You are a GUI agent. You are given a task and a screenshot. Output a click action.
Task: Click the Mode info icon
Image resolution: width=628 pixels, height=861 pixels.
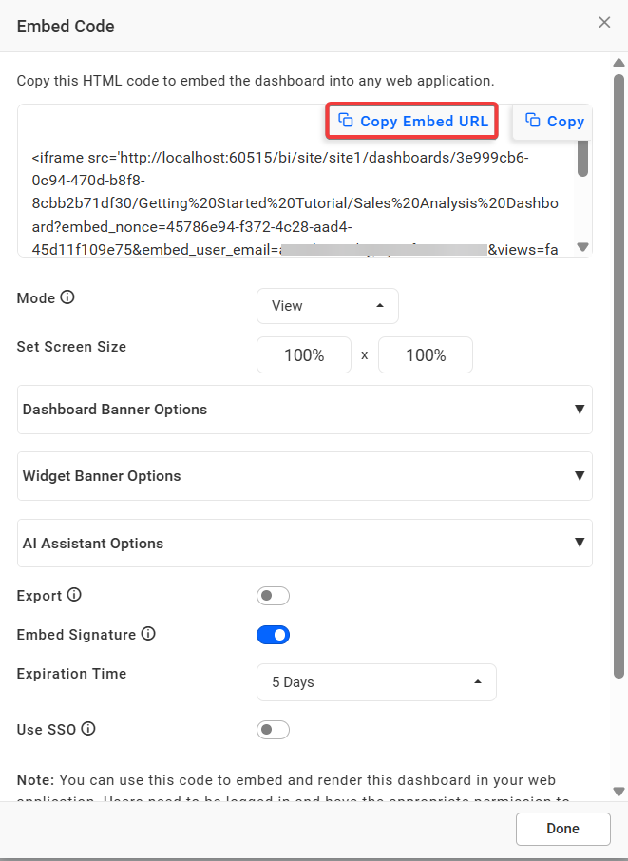(67, 297)
